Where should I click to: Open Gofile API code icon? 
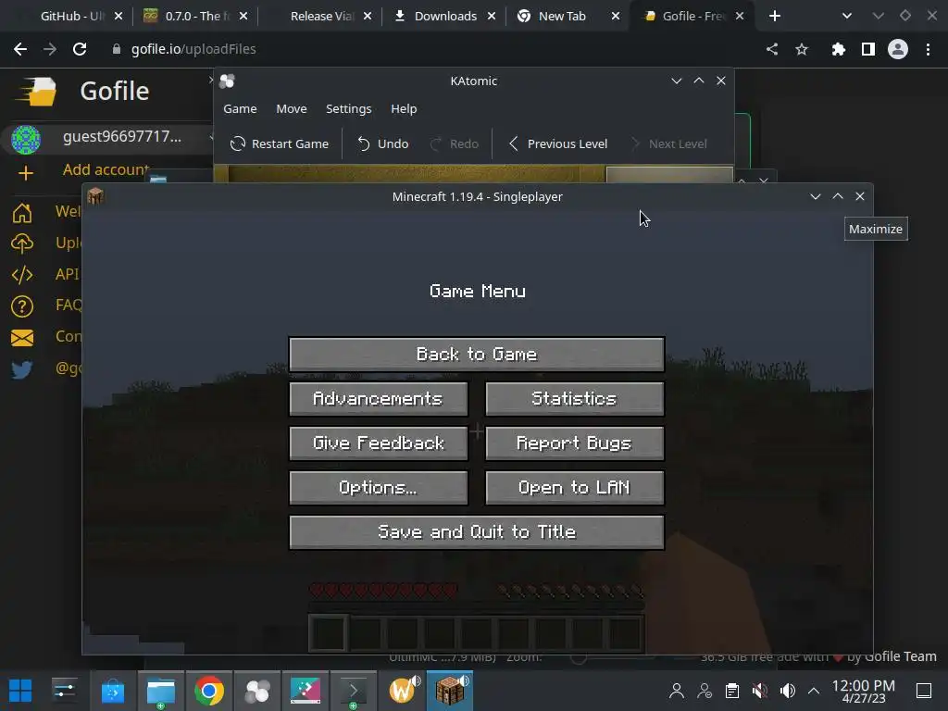point(22,274)
